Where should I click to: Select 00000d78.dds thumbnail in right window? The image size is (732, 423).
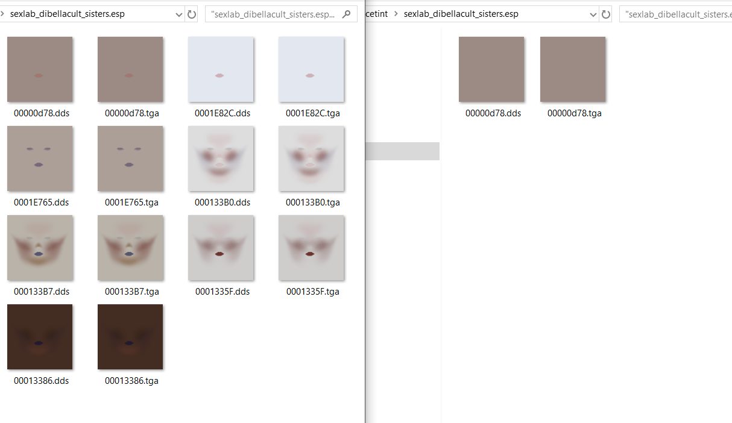pyautogui.click(x=491, y=69)
